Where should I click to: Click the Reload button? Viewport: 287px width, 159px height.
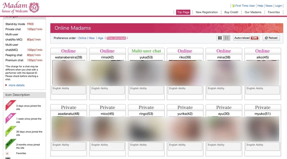(x=271, y=38)
